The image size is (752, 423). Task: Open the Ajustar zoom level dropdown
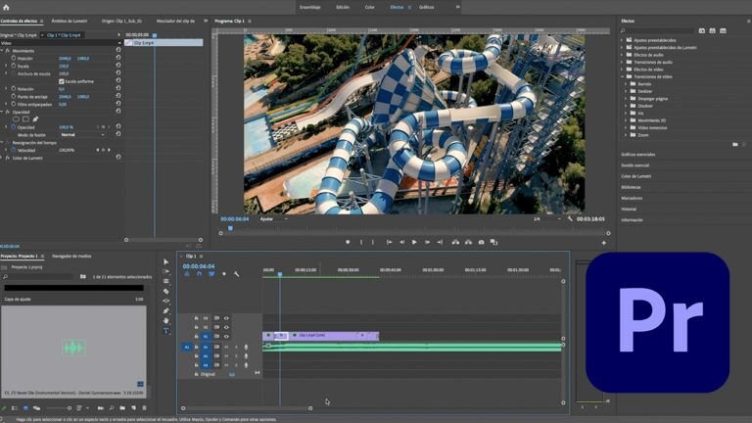click(273, 218)
